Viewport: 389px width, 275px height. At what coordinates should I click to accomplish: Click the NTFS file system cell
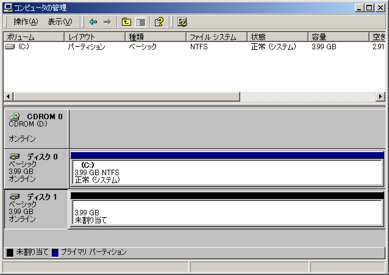click(199, 47)
